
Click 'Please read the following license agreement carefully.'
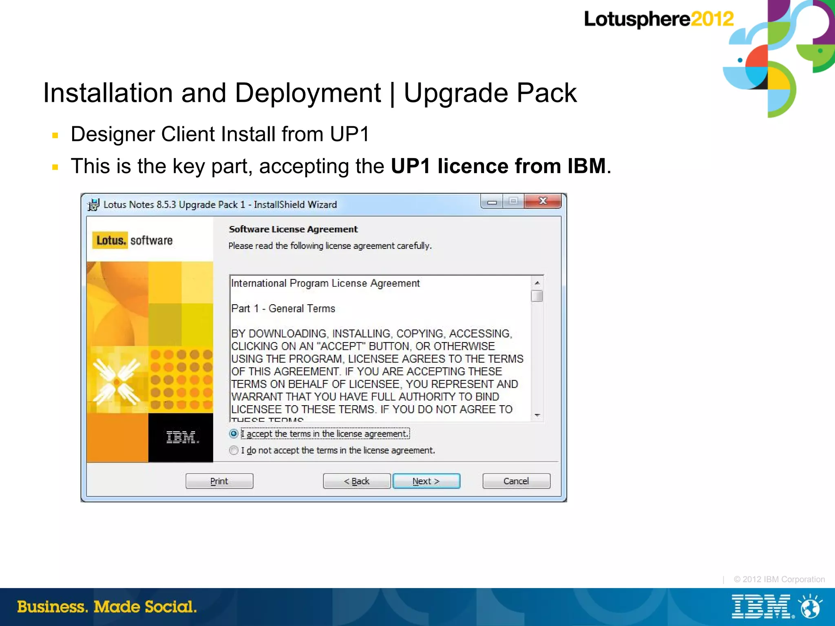click(x=330, y=246)
